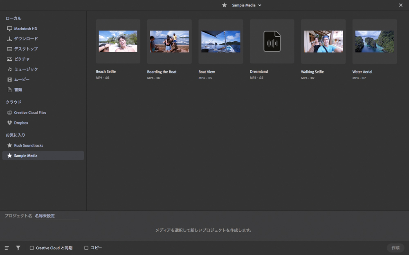This screenshot has width=409, height=255.
Task: Click the ピクチャ pictures icon
Action: point(10,59)
